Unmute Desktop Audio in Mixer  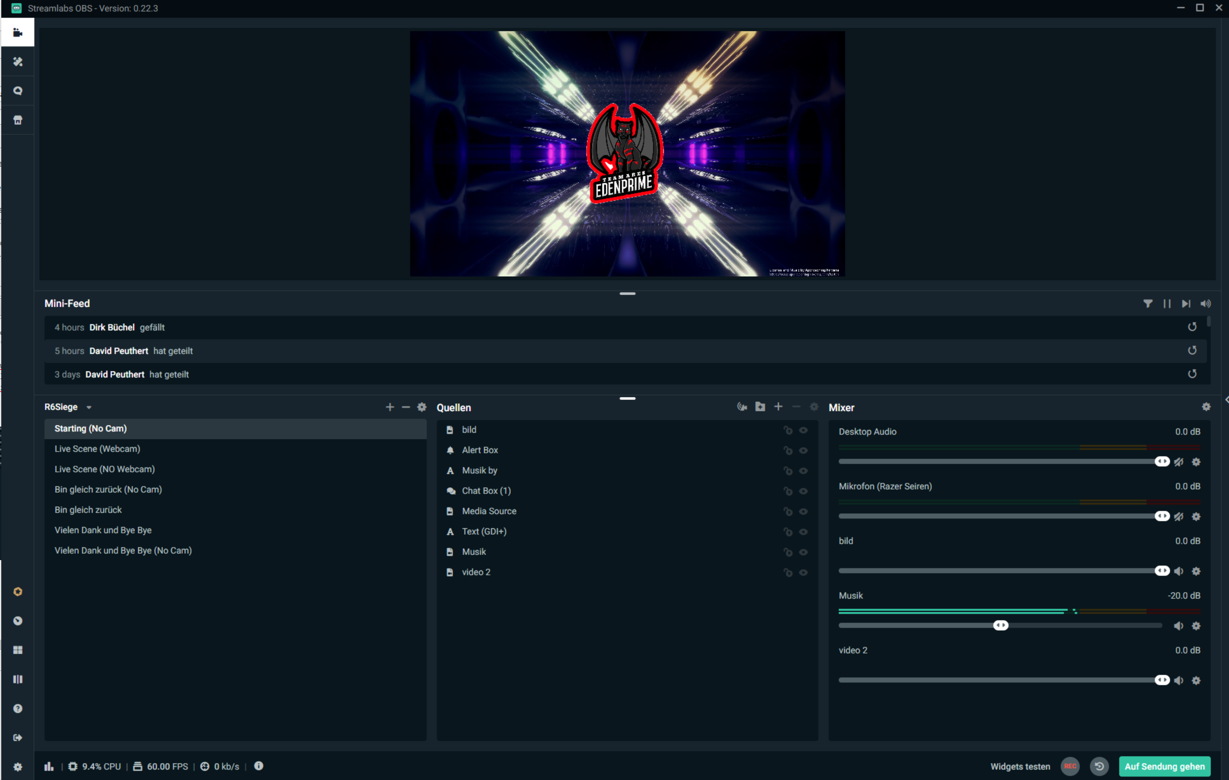1179,462
